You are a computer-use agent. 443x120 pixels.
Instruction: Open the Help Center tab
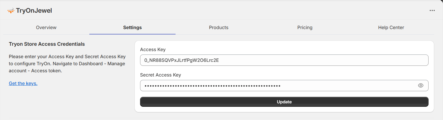[391, 27]
